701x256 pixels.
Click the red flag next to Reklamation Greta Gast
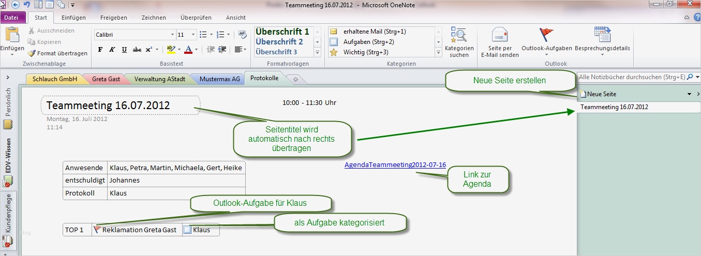click(x=97, y=230)
